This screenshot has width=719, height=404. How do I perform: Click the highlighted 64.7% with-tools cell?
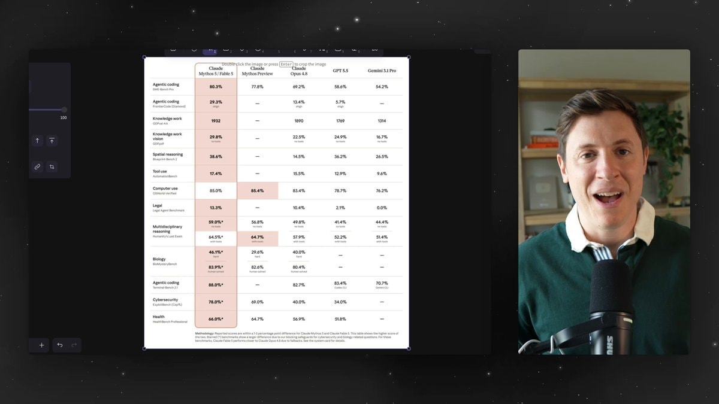[257, 238]
